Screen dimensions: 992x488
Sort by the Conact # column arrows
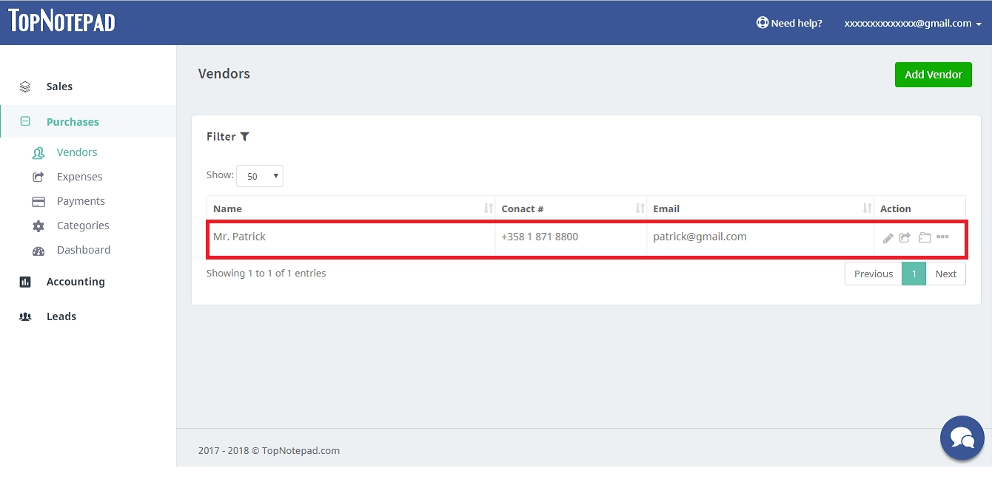coord(640,209)
